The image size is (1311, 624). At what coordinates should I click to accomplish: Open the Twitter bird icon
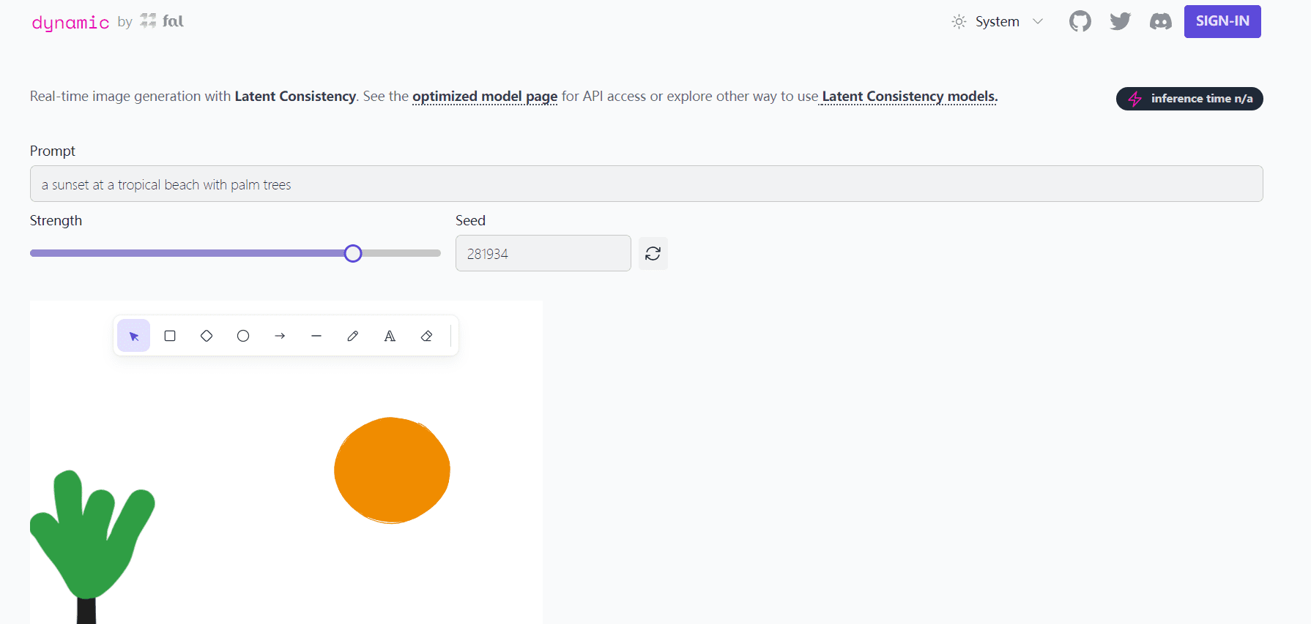1120,21
